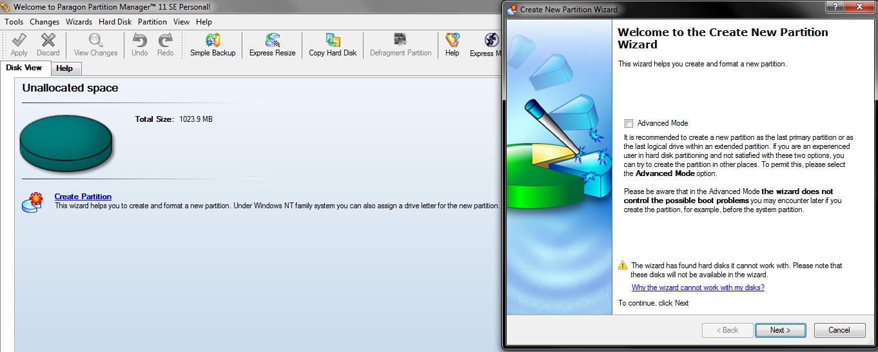Click the wizard pie chart illustration
This screenshot has width=878, height=352.
559,168
